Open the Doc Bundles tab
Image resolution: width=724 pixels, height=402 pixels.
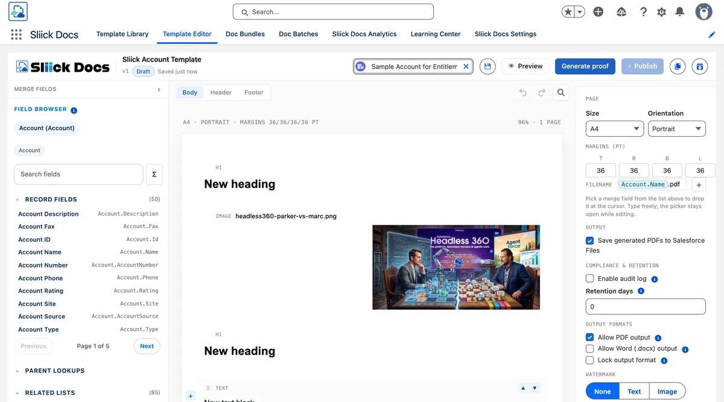(245, 34)
